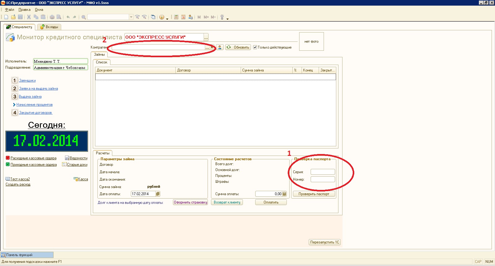
Task: Open Расходные кассовые ордера link
Action: (33, 158)
